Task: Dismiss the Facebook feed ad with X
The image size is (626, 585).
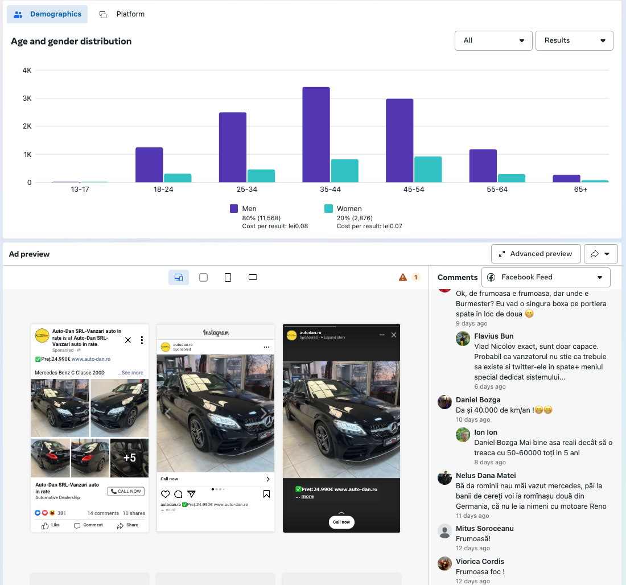Action: click(128, 340)
